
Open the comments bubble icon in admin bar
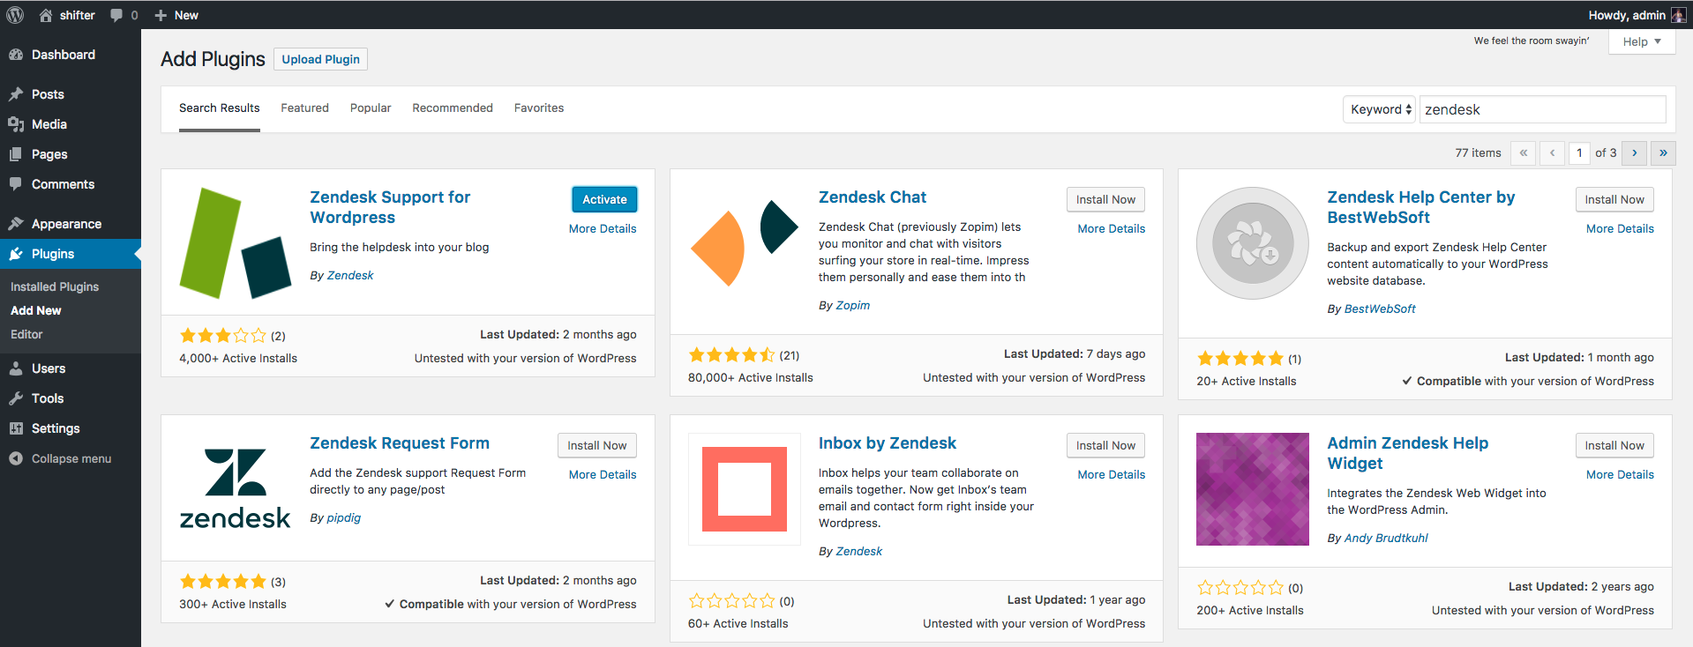click(x=116, y=15)
